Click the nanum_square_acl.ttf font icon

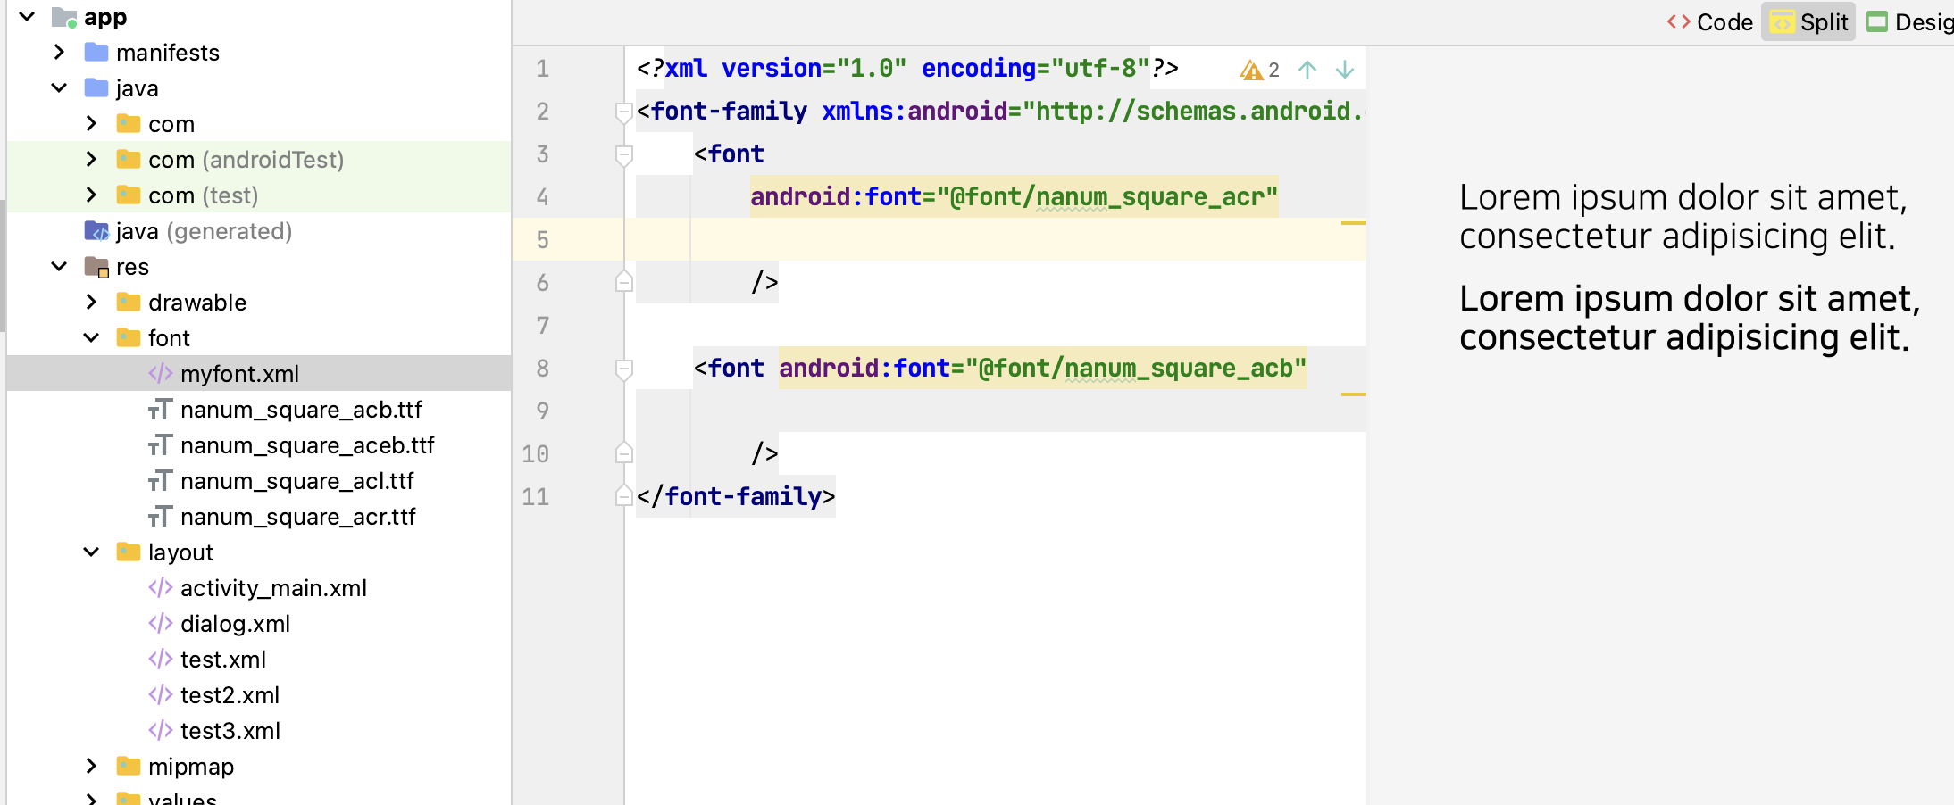[x=160, y=481]
